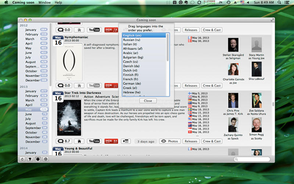This screenshot has height=184, width=294.
Task: Click the top row Releases button
Action: (x=191, y=30)
